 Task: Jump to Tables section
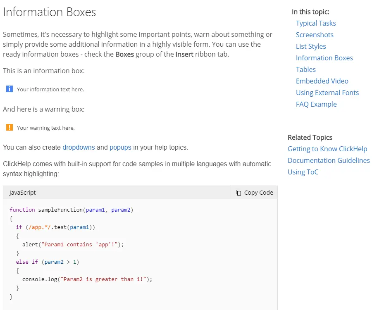305,69
